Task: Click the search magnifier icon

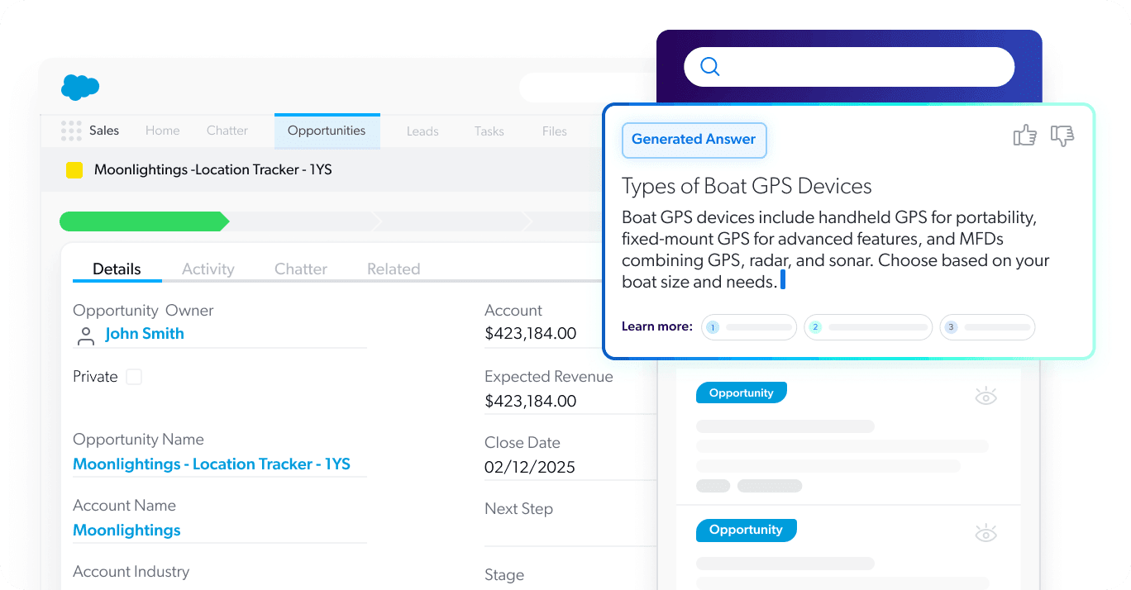Action: click(710, 67)
